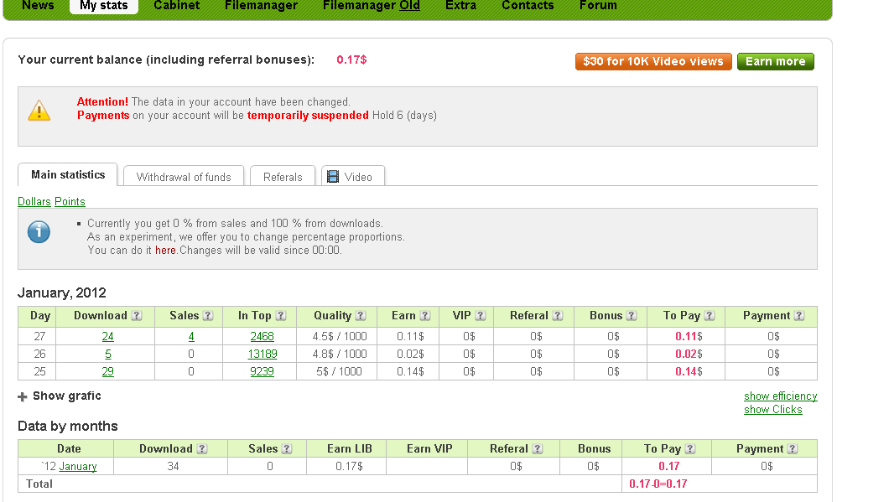Viewport: 889px width, 502px height.
Task: Click help icon next to Earn header
Action: pos(425,316)
